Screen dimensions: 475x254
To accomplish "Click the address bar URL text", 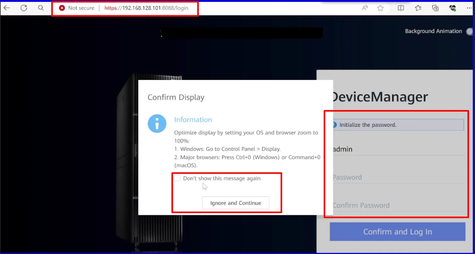I will click(x=146, y=8).
